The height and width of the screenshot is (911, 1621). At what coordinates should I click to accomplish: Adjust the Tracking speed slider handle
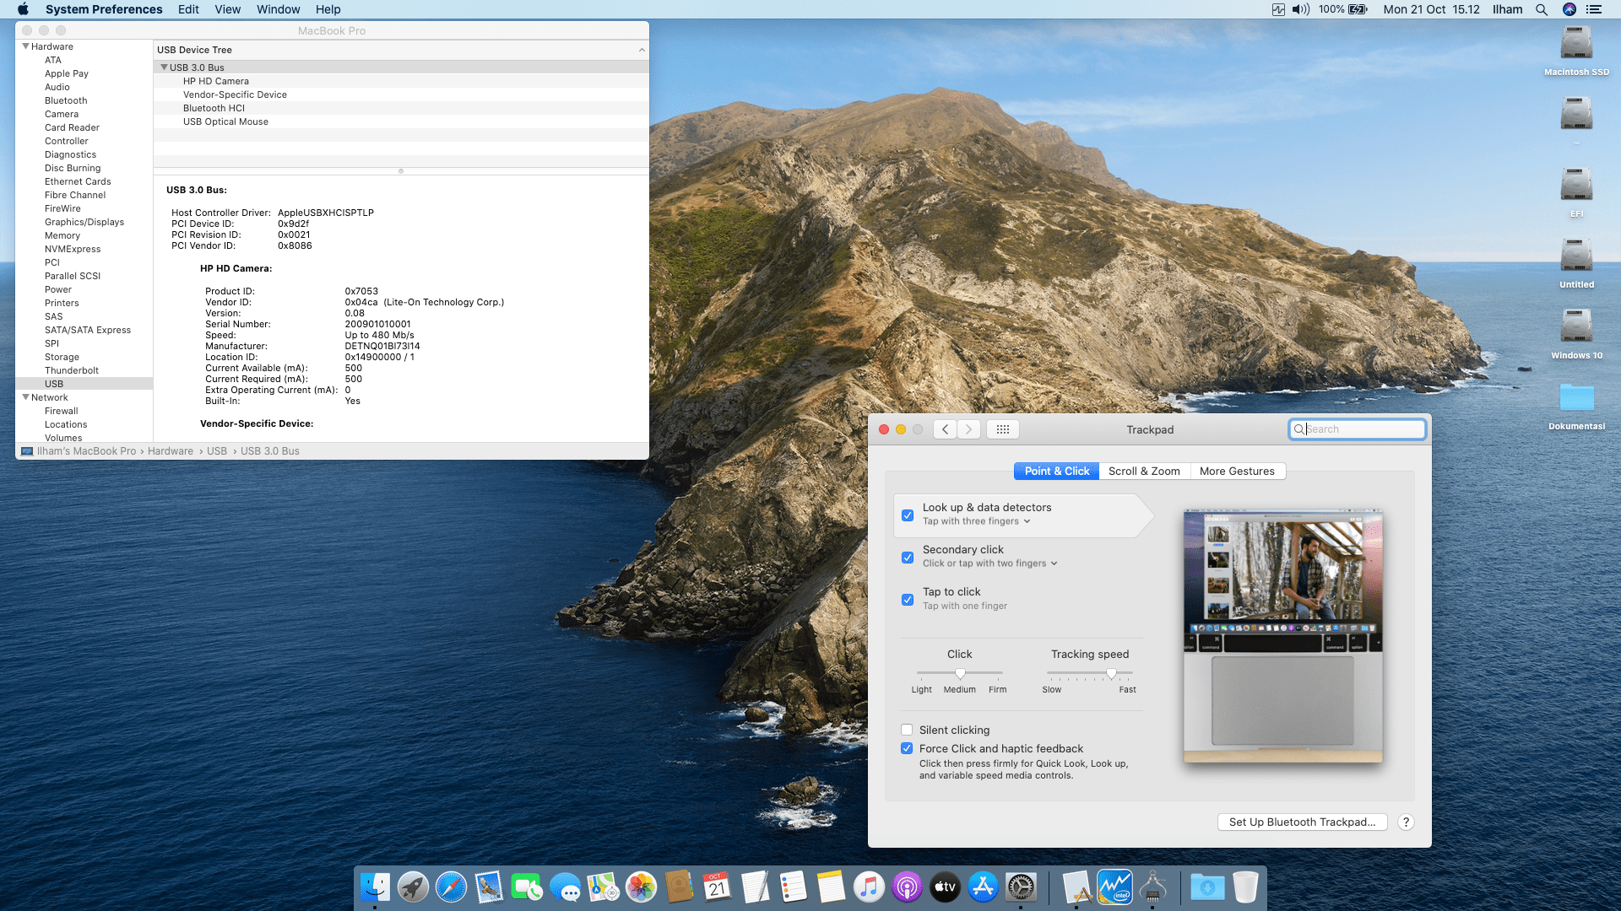click(x=1111, y=673)
